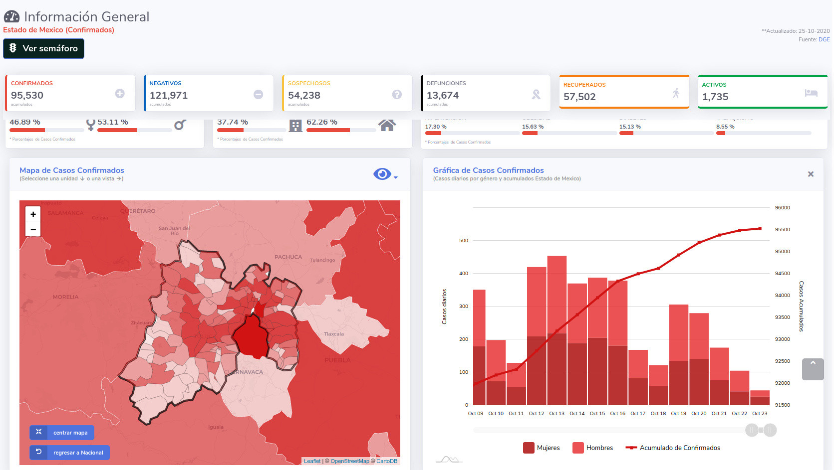The image size is (834, 470).
Task: Click the regresar a Nacional button
Action: [69, 453]
